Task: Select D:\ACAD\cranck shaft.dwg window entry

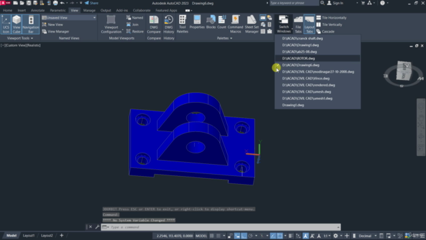Action: [318, 39]
